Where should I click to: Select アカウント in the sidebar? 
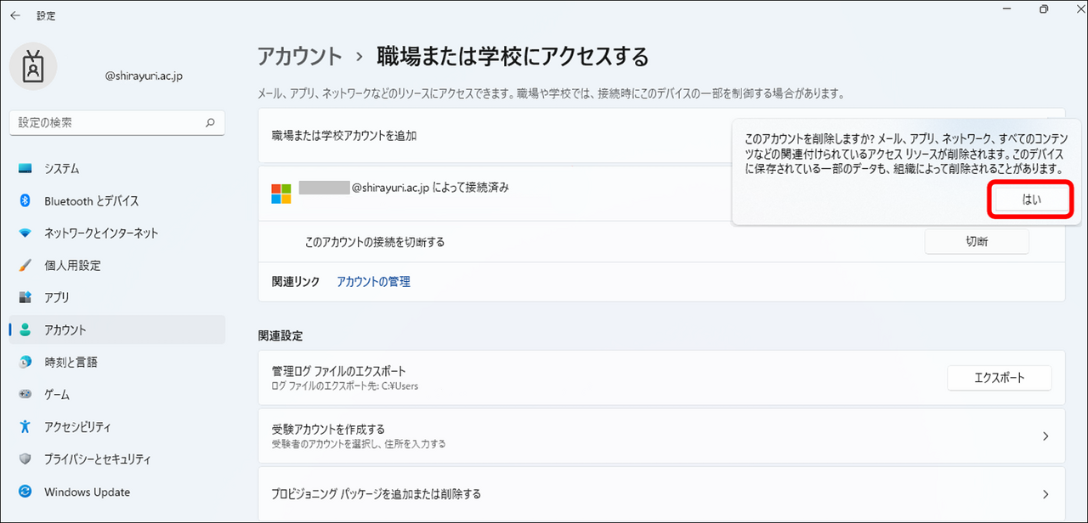pos(65,330)
